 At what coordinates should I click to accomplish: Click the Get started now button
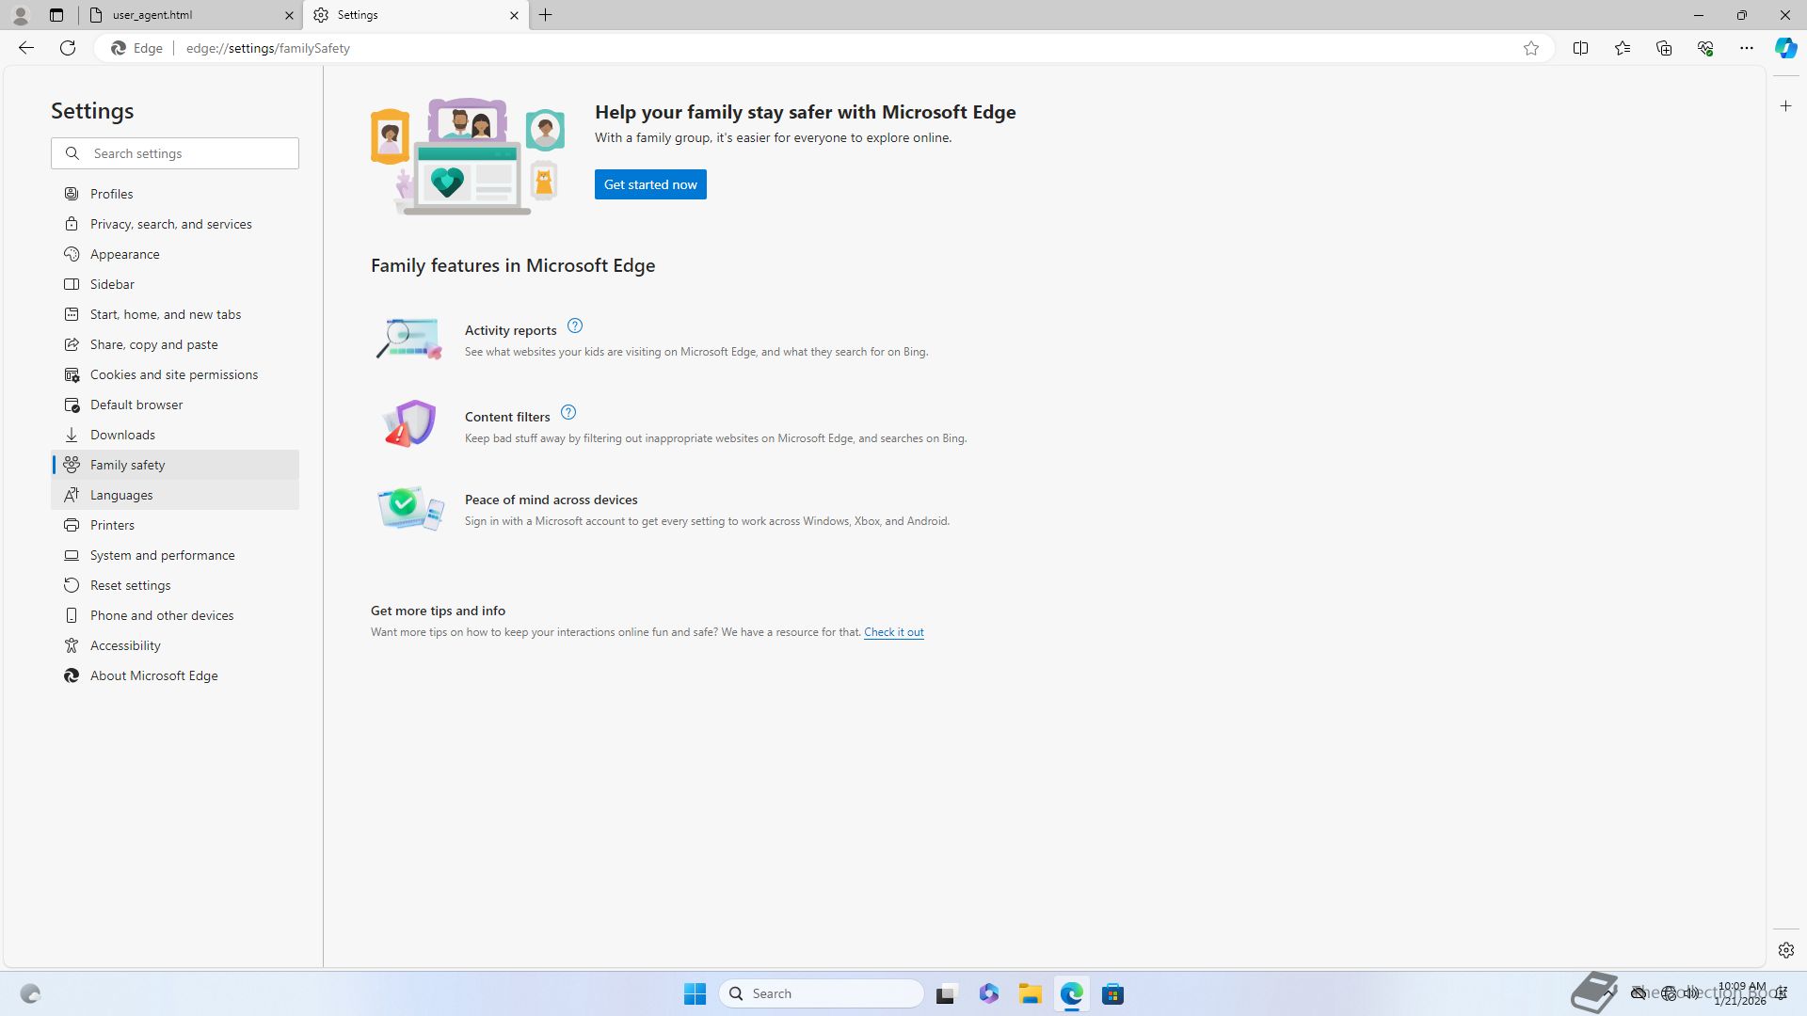tap(650, 184)
